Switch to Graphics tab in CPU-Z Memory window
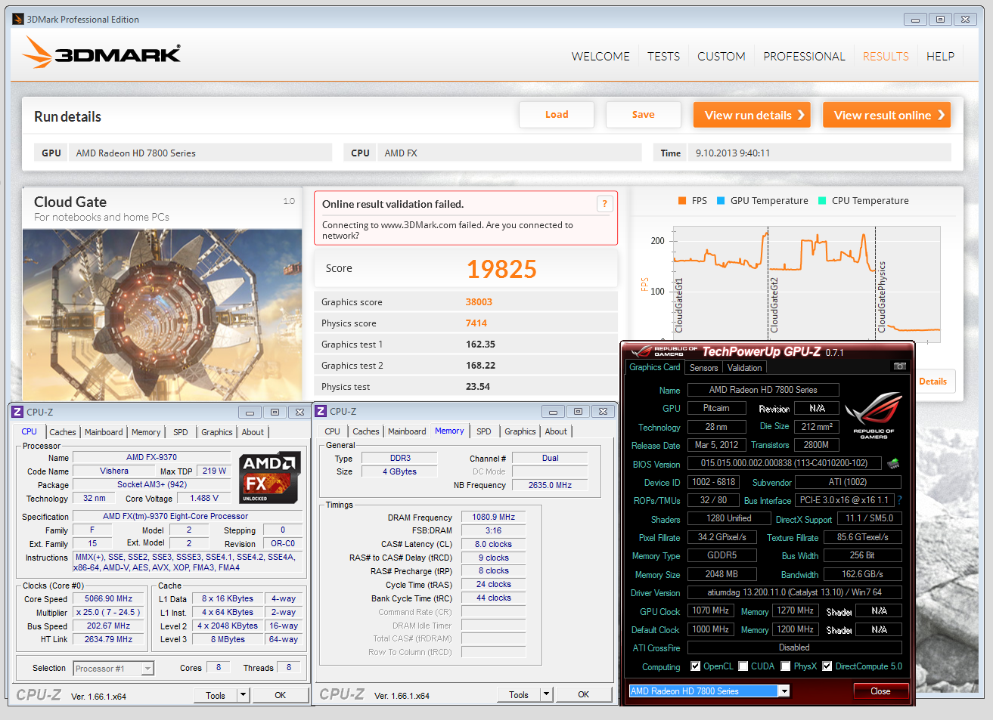The image size is (993, 720). pos(520,431)
